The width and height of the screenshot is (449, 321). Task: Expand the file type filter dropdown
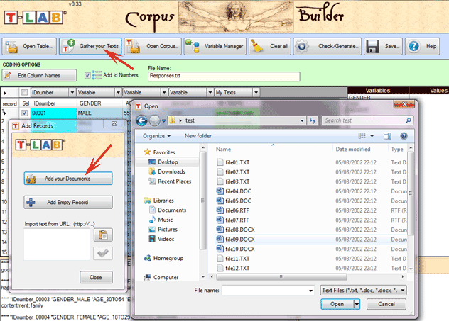(404, 291)
